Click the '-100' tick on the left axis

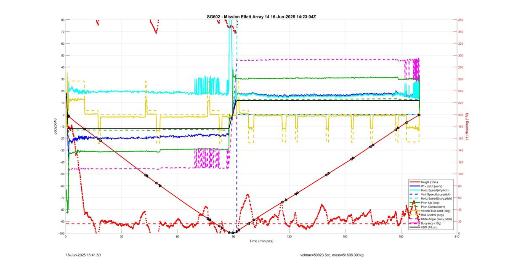click(x=61, y=233)
